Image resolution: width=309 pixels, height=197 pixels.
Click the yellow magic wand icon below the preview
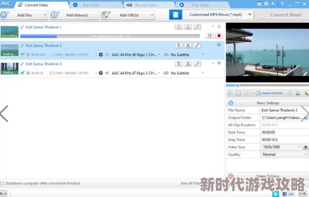tap(306, 93)
